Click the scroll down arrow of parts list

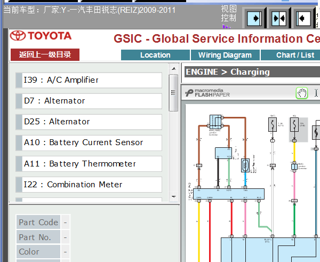pos(174,197)
